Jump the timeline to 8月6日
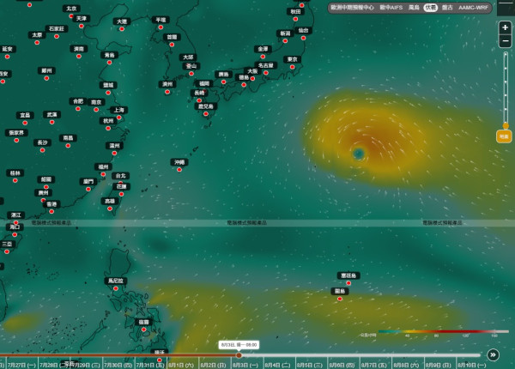The height and width of the screenshot is (369, 515). tap(342, 365)
